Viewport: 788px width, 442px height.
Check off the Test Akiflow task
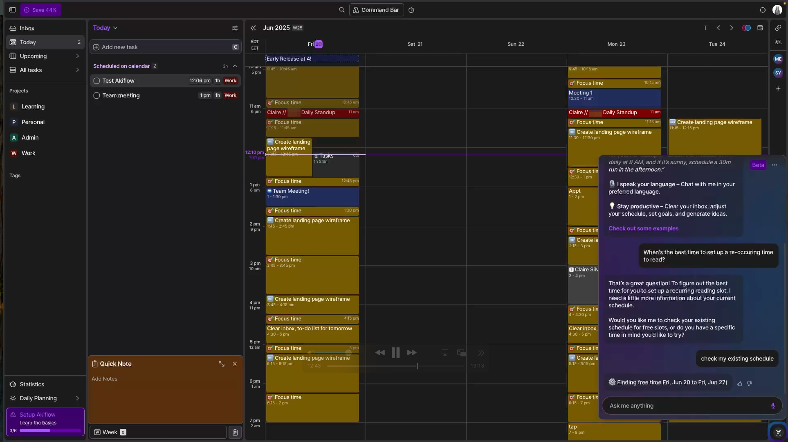(x=97, y=81)
